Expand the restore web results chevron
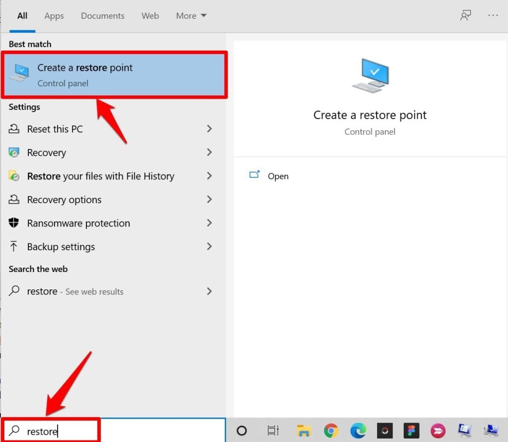Image resolution: width=508 pixels, height=442 pixels. click(x=209, y=291)
